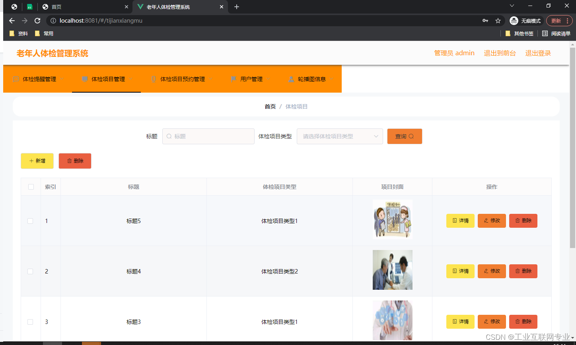The height and width of the screenshot is (345, 576).
Task: Click the green spreadsheet pinned tab
Action: click(30, 7)
